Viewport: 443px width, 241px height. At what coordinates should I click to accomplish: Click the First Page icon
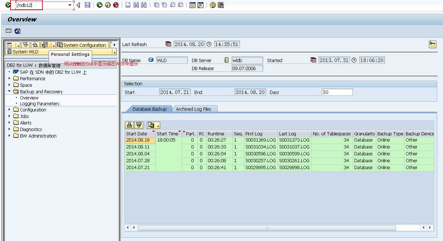point(156,5)
